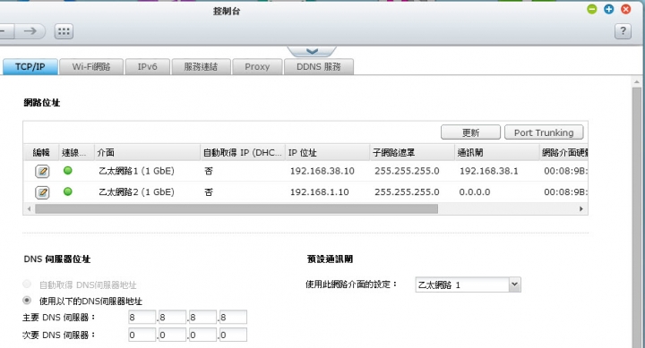645x348 pixels.
Task: Open the IPv6 tab
Action: pyautogui.click(x=147, y=66)
